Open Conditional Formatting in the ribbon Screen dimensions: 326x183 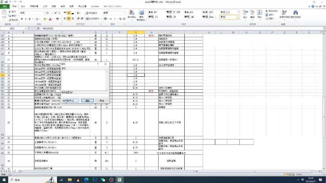pos(131,15)
